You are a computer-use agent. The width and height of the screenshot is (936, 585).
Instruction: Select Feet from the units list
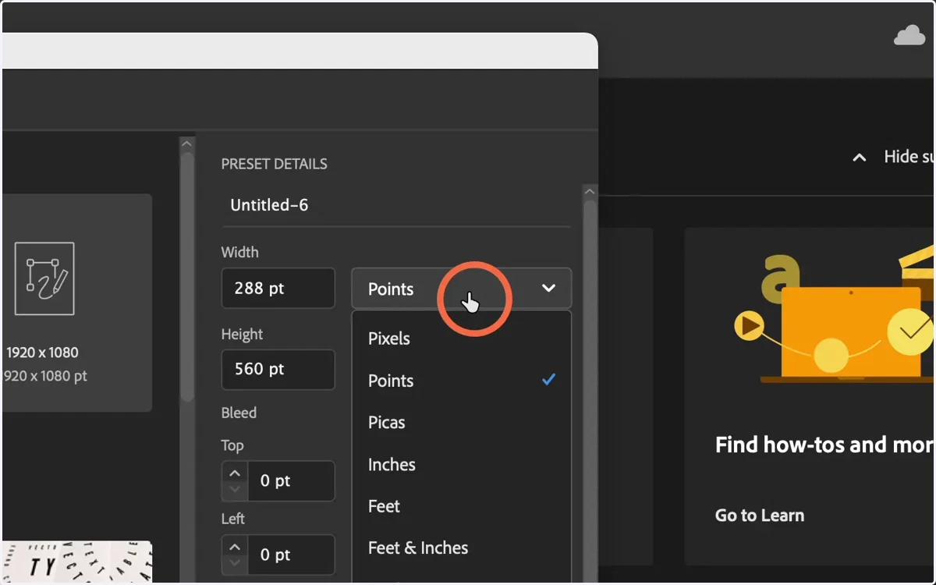[461, 506]
